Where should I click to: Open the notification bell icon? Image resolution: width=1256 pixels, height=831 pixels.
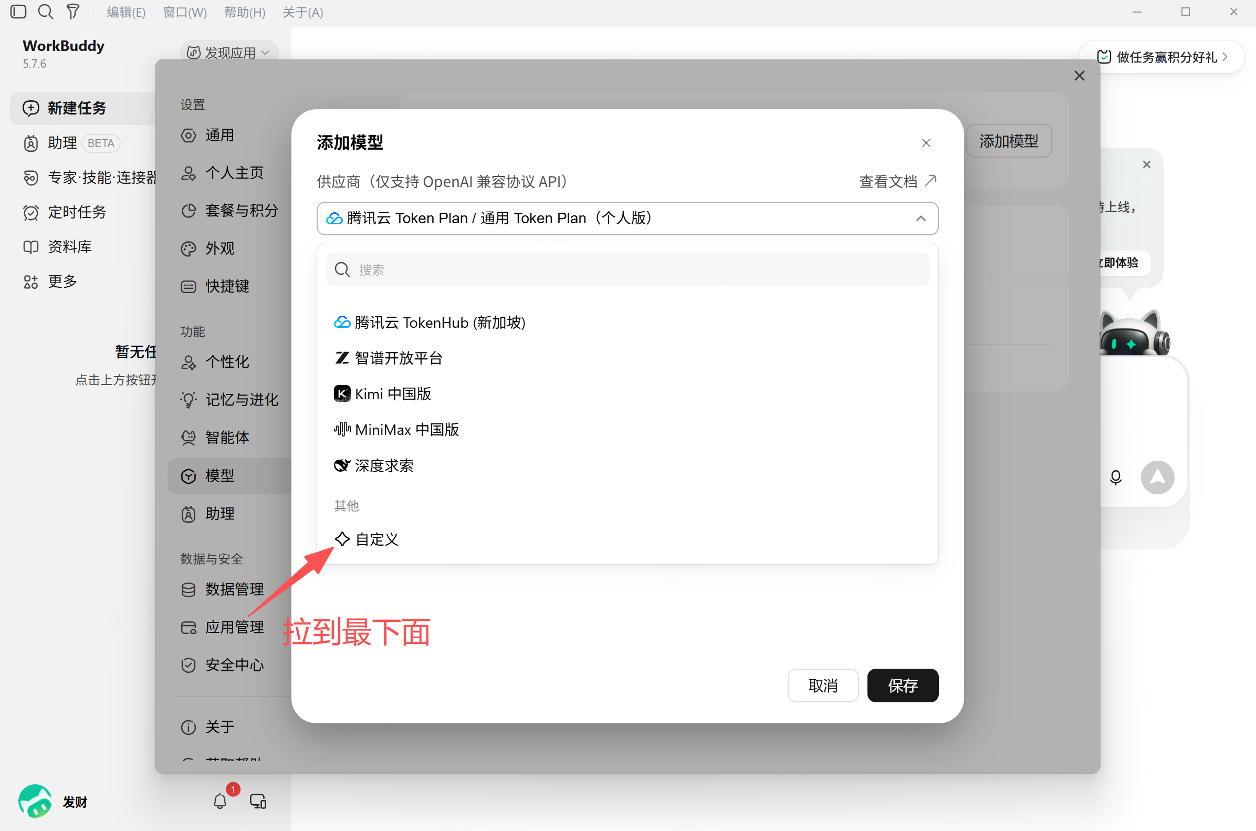(x=220, y=801)
